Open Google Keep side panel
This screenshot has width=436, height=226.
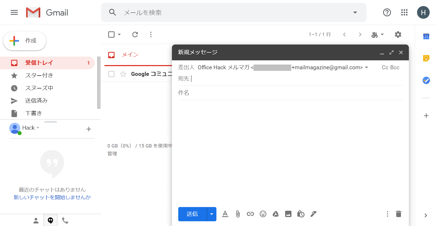(426, 58)
